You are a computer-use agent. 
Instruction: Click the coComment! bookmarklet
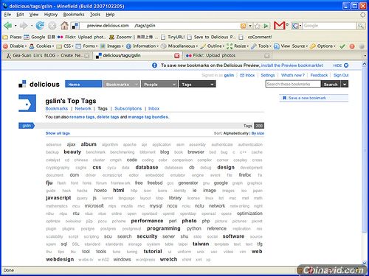coord(255,37)
